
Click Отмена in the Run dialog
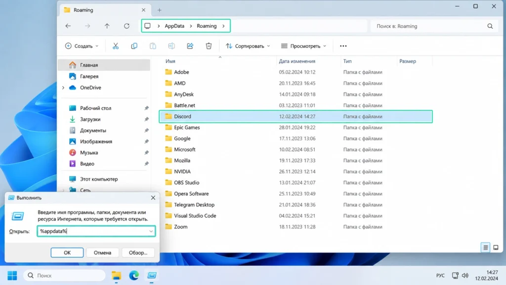(x=102, y=253)
